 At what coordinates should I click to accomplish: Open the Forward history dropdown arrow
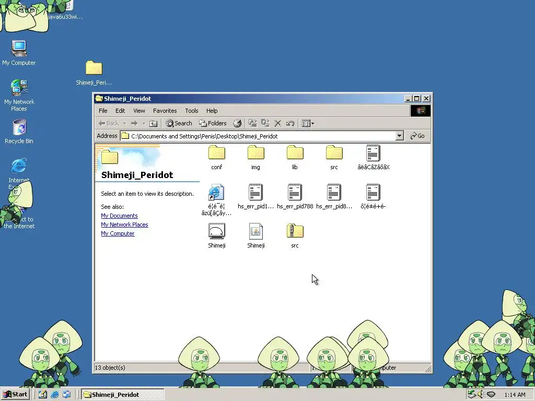coord(144,123)
